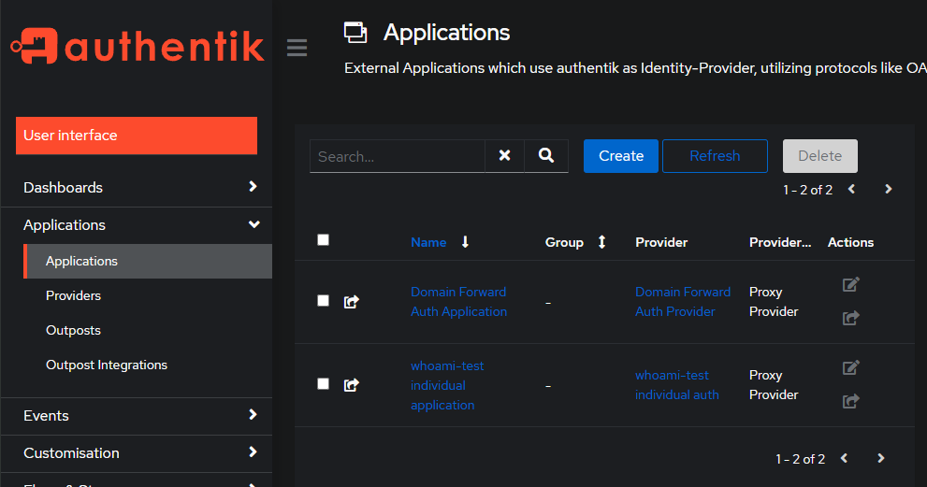
Task: Click Proxy Provider type in whoami-test row
Action: coord(774,385)
